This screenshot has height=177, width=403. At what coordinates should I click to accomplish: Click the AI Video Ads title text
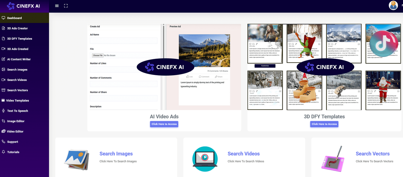(164, 117)
